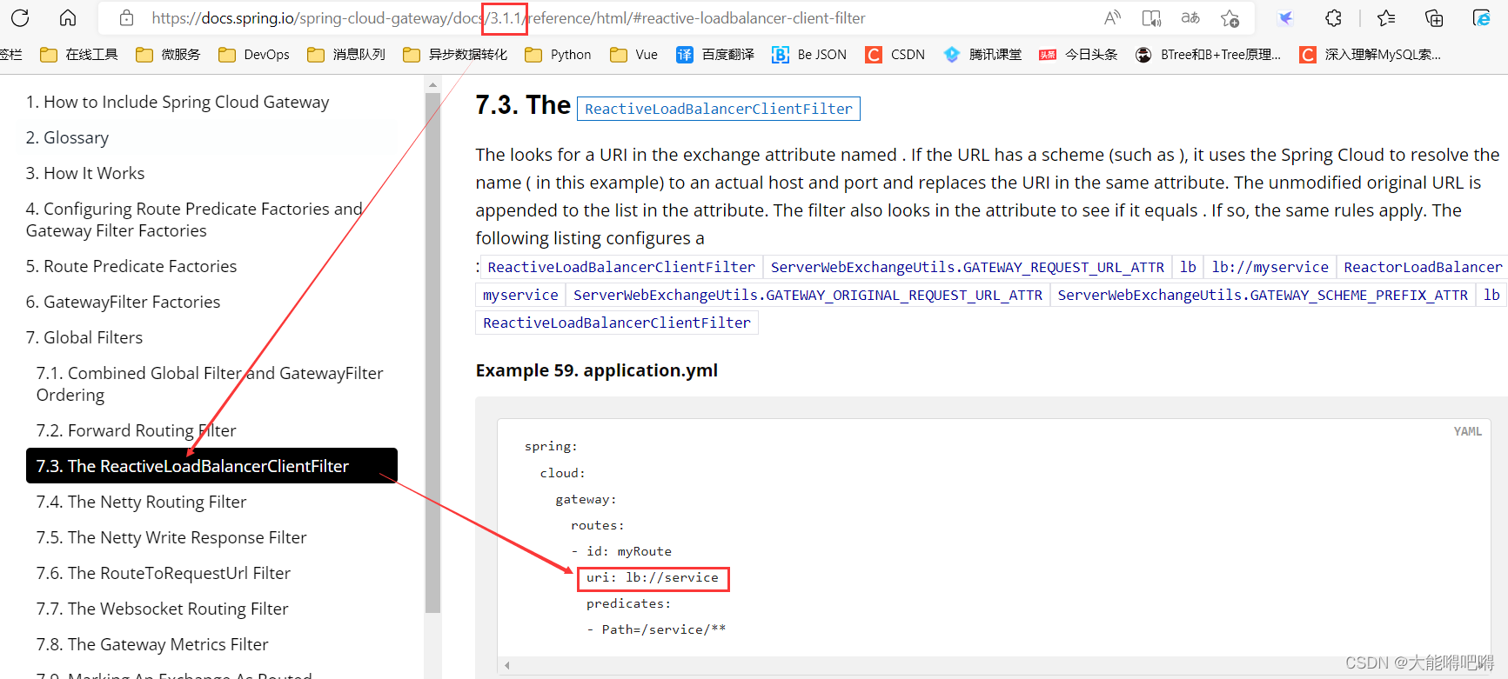
Task: Open the read aloud icon in address bar
Action: pyautogui.click(x=1112, y=17)
